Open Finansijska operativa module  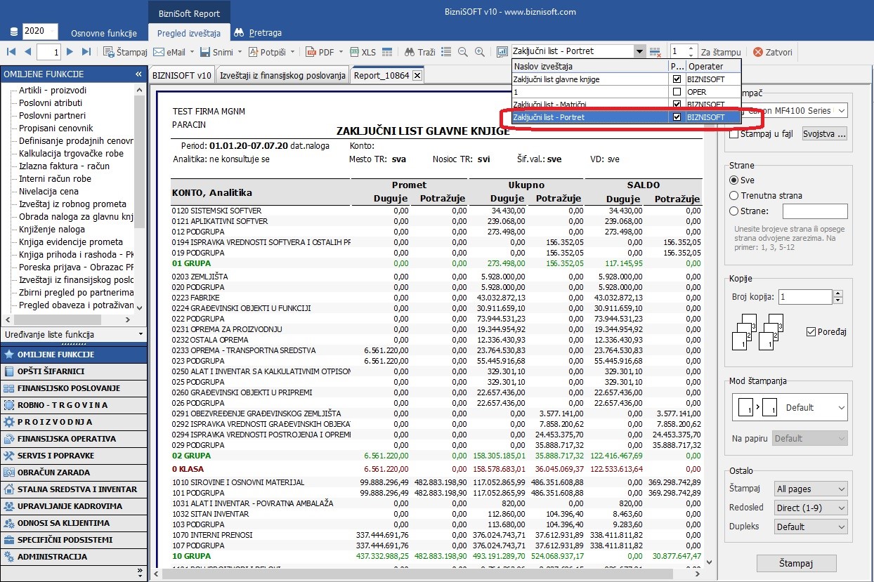coord(74,439)
